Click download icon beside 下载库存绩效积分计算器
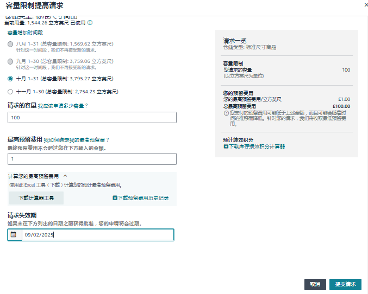 click(x=226, y=146)
